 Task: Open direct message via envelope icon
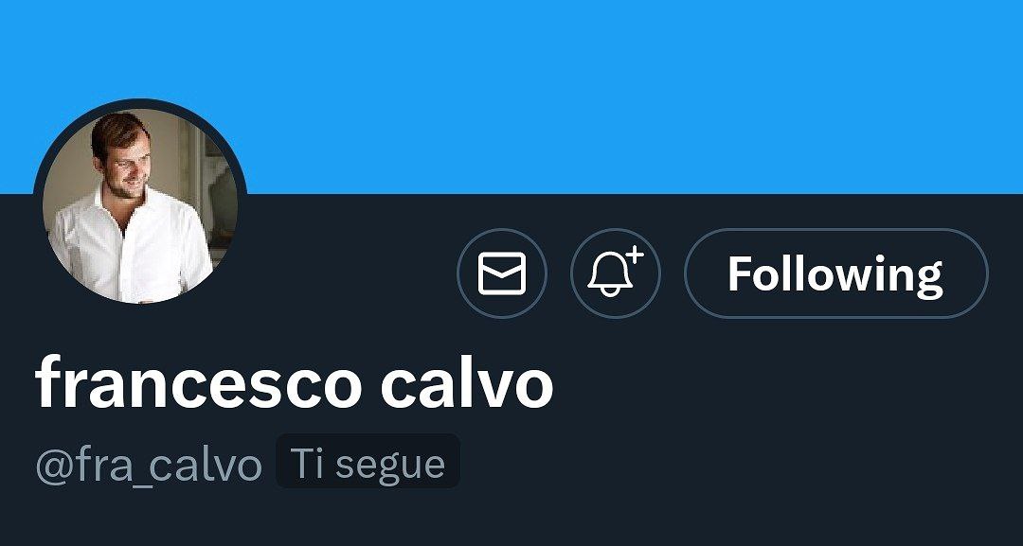click(502, 273)
